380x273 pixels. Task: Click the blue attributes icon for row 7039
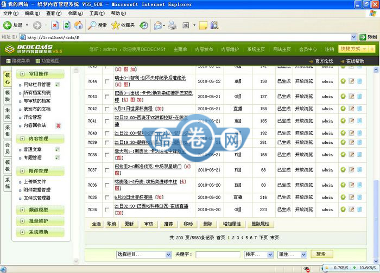pos(359,142)
